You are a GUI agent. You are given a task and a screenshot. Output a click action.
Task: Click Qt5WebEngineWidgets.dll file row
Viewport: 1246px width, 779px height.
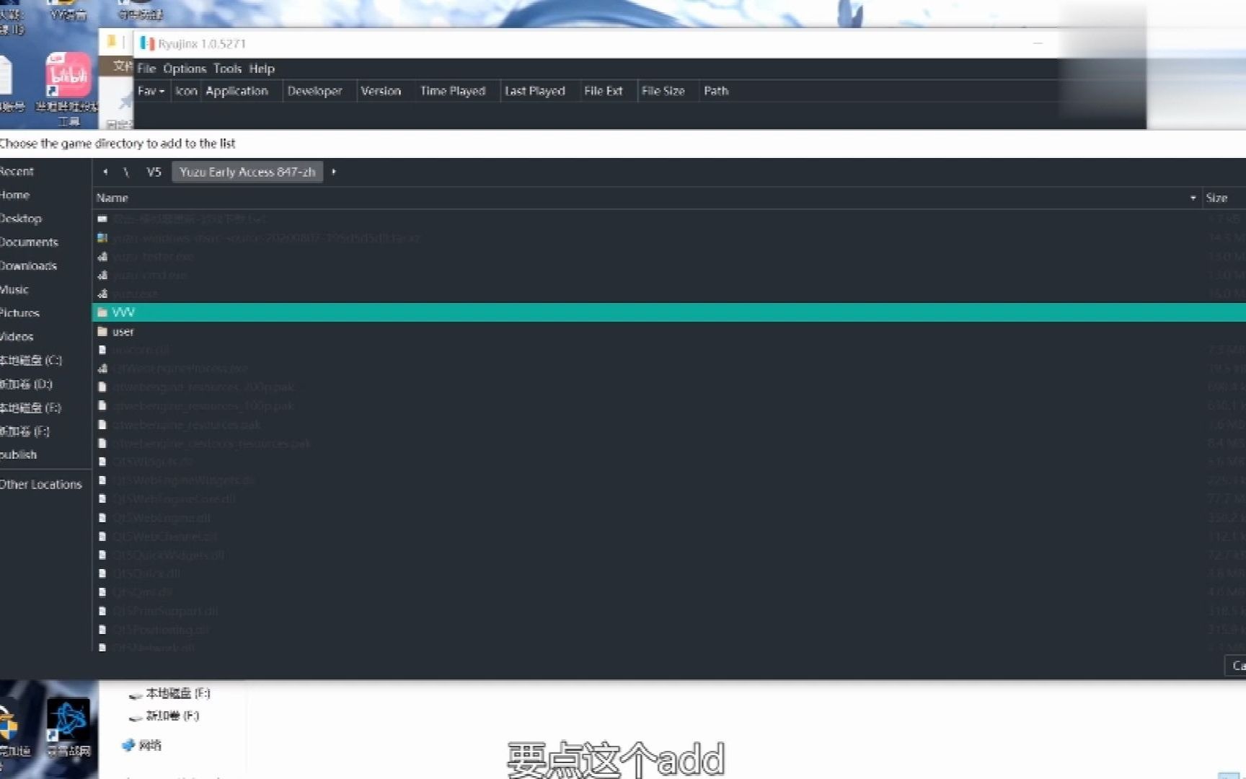pyautogui.click(x=668, y=480)
